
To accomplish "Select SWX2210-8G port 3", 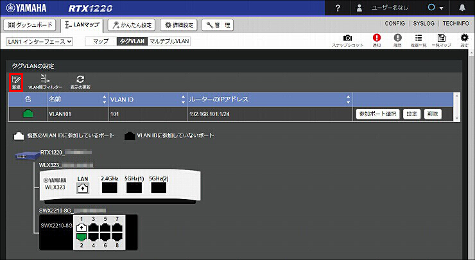I will [x=93, y=227].
